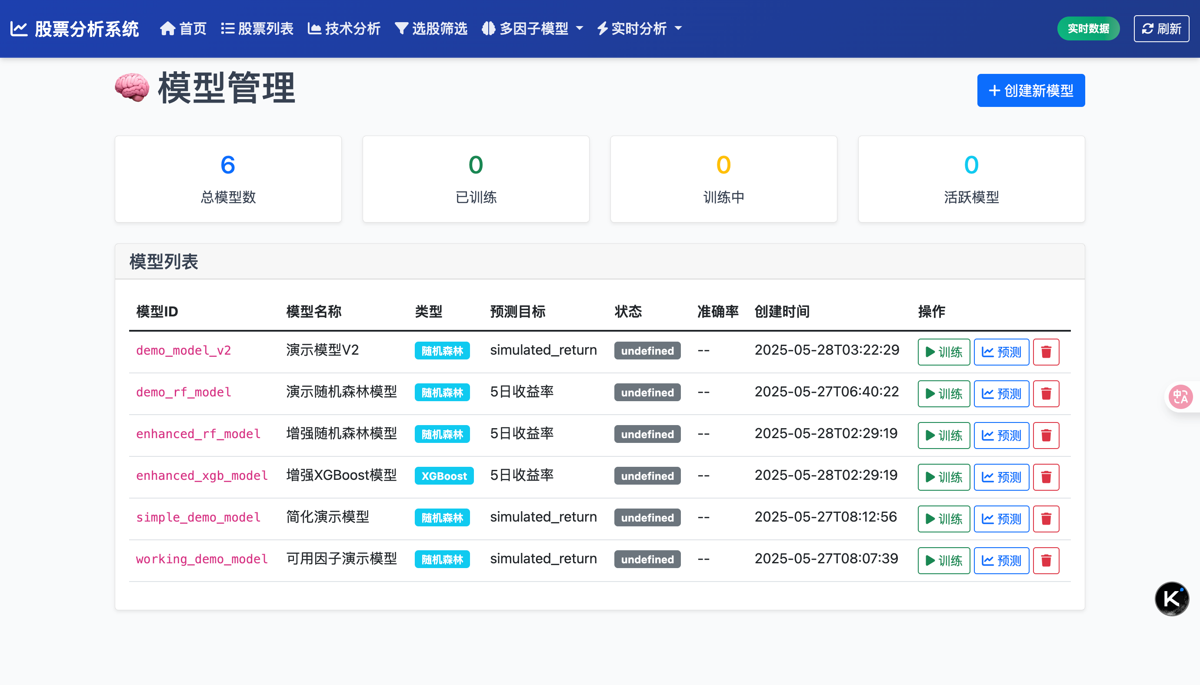Delete working_demo_model using the red trash icon
Viewport: 1200px width, 685px height.
click(x=1046, y=560)
